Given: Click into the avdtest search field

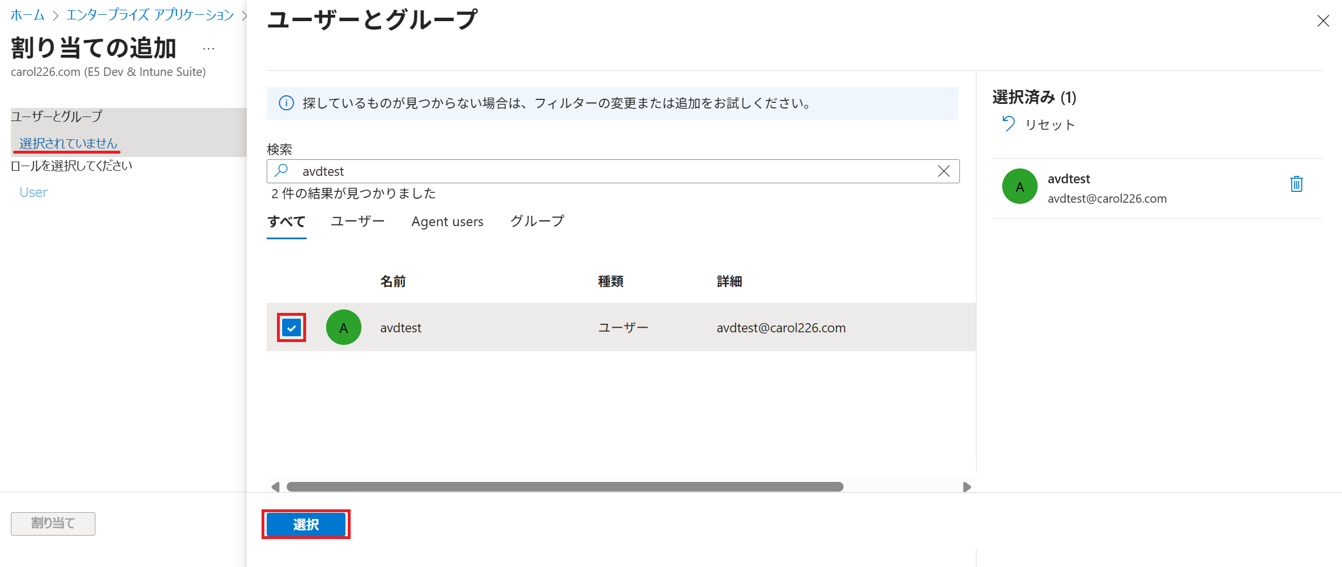Looking at the screenshot, I should point(613,171).
